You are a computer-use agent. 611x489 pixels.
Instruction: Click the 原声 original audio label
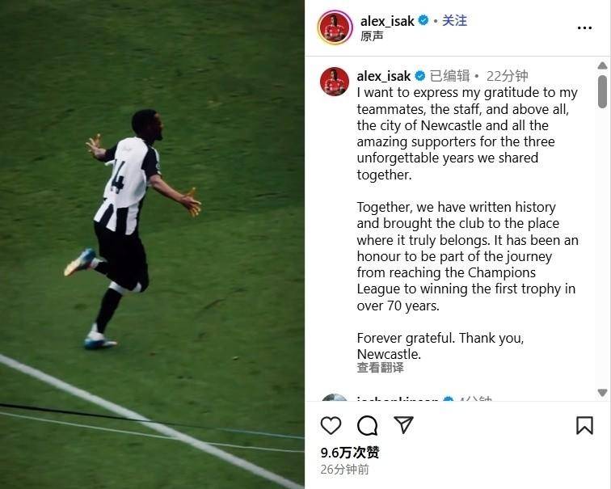[x=372, y=36]
